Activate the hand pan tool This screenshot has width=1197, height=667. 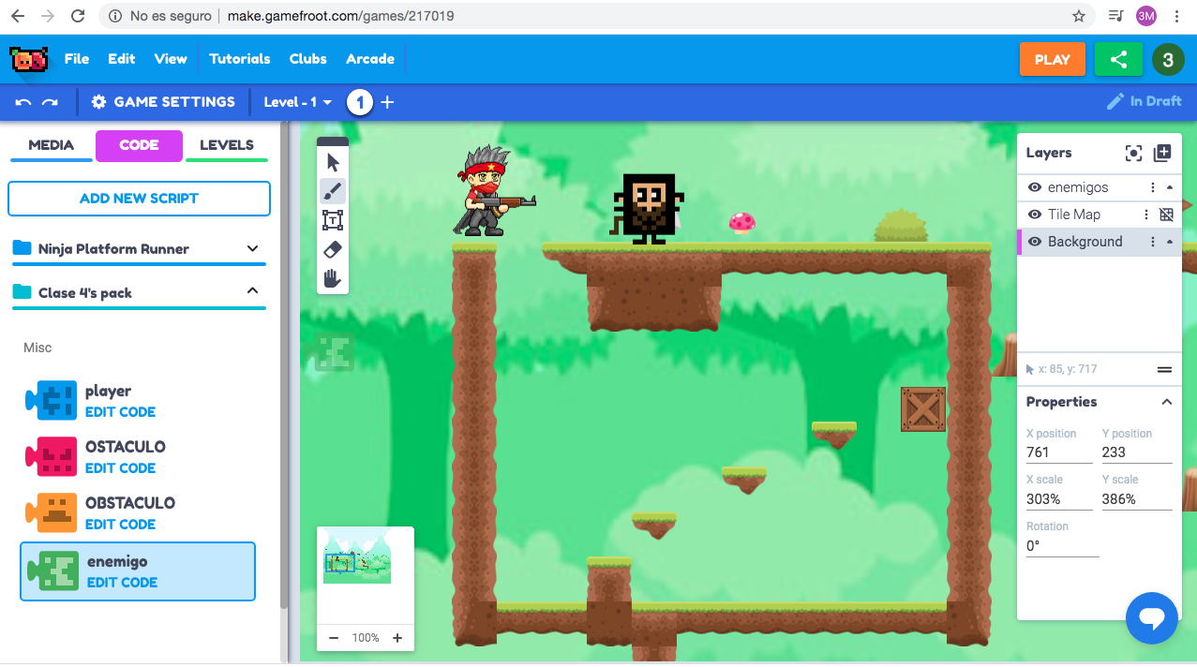tap(333, 278)
